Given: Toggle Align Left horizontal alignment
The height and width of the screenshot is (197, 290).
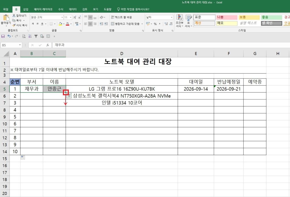Looking at the screenshot, I should (x=86, y=24).
